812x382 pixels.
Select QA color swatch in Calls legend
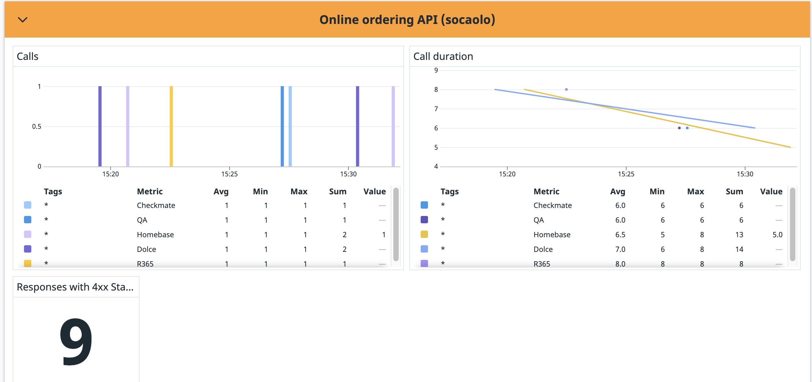click(x=28, y=220)
